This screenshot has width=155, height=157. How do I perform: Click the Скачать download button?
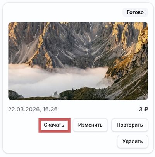click(x=54, y=125)
